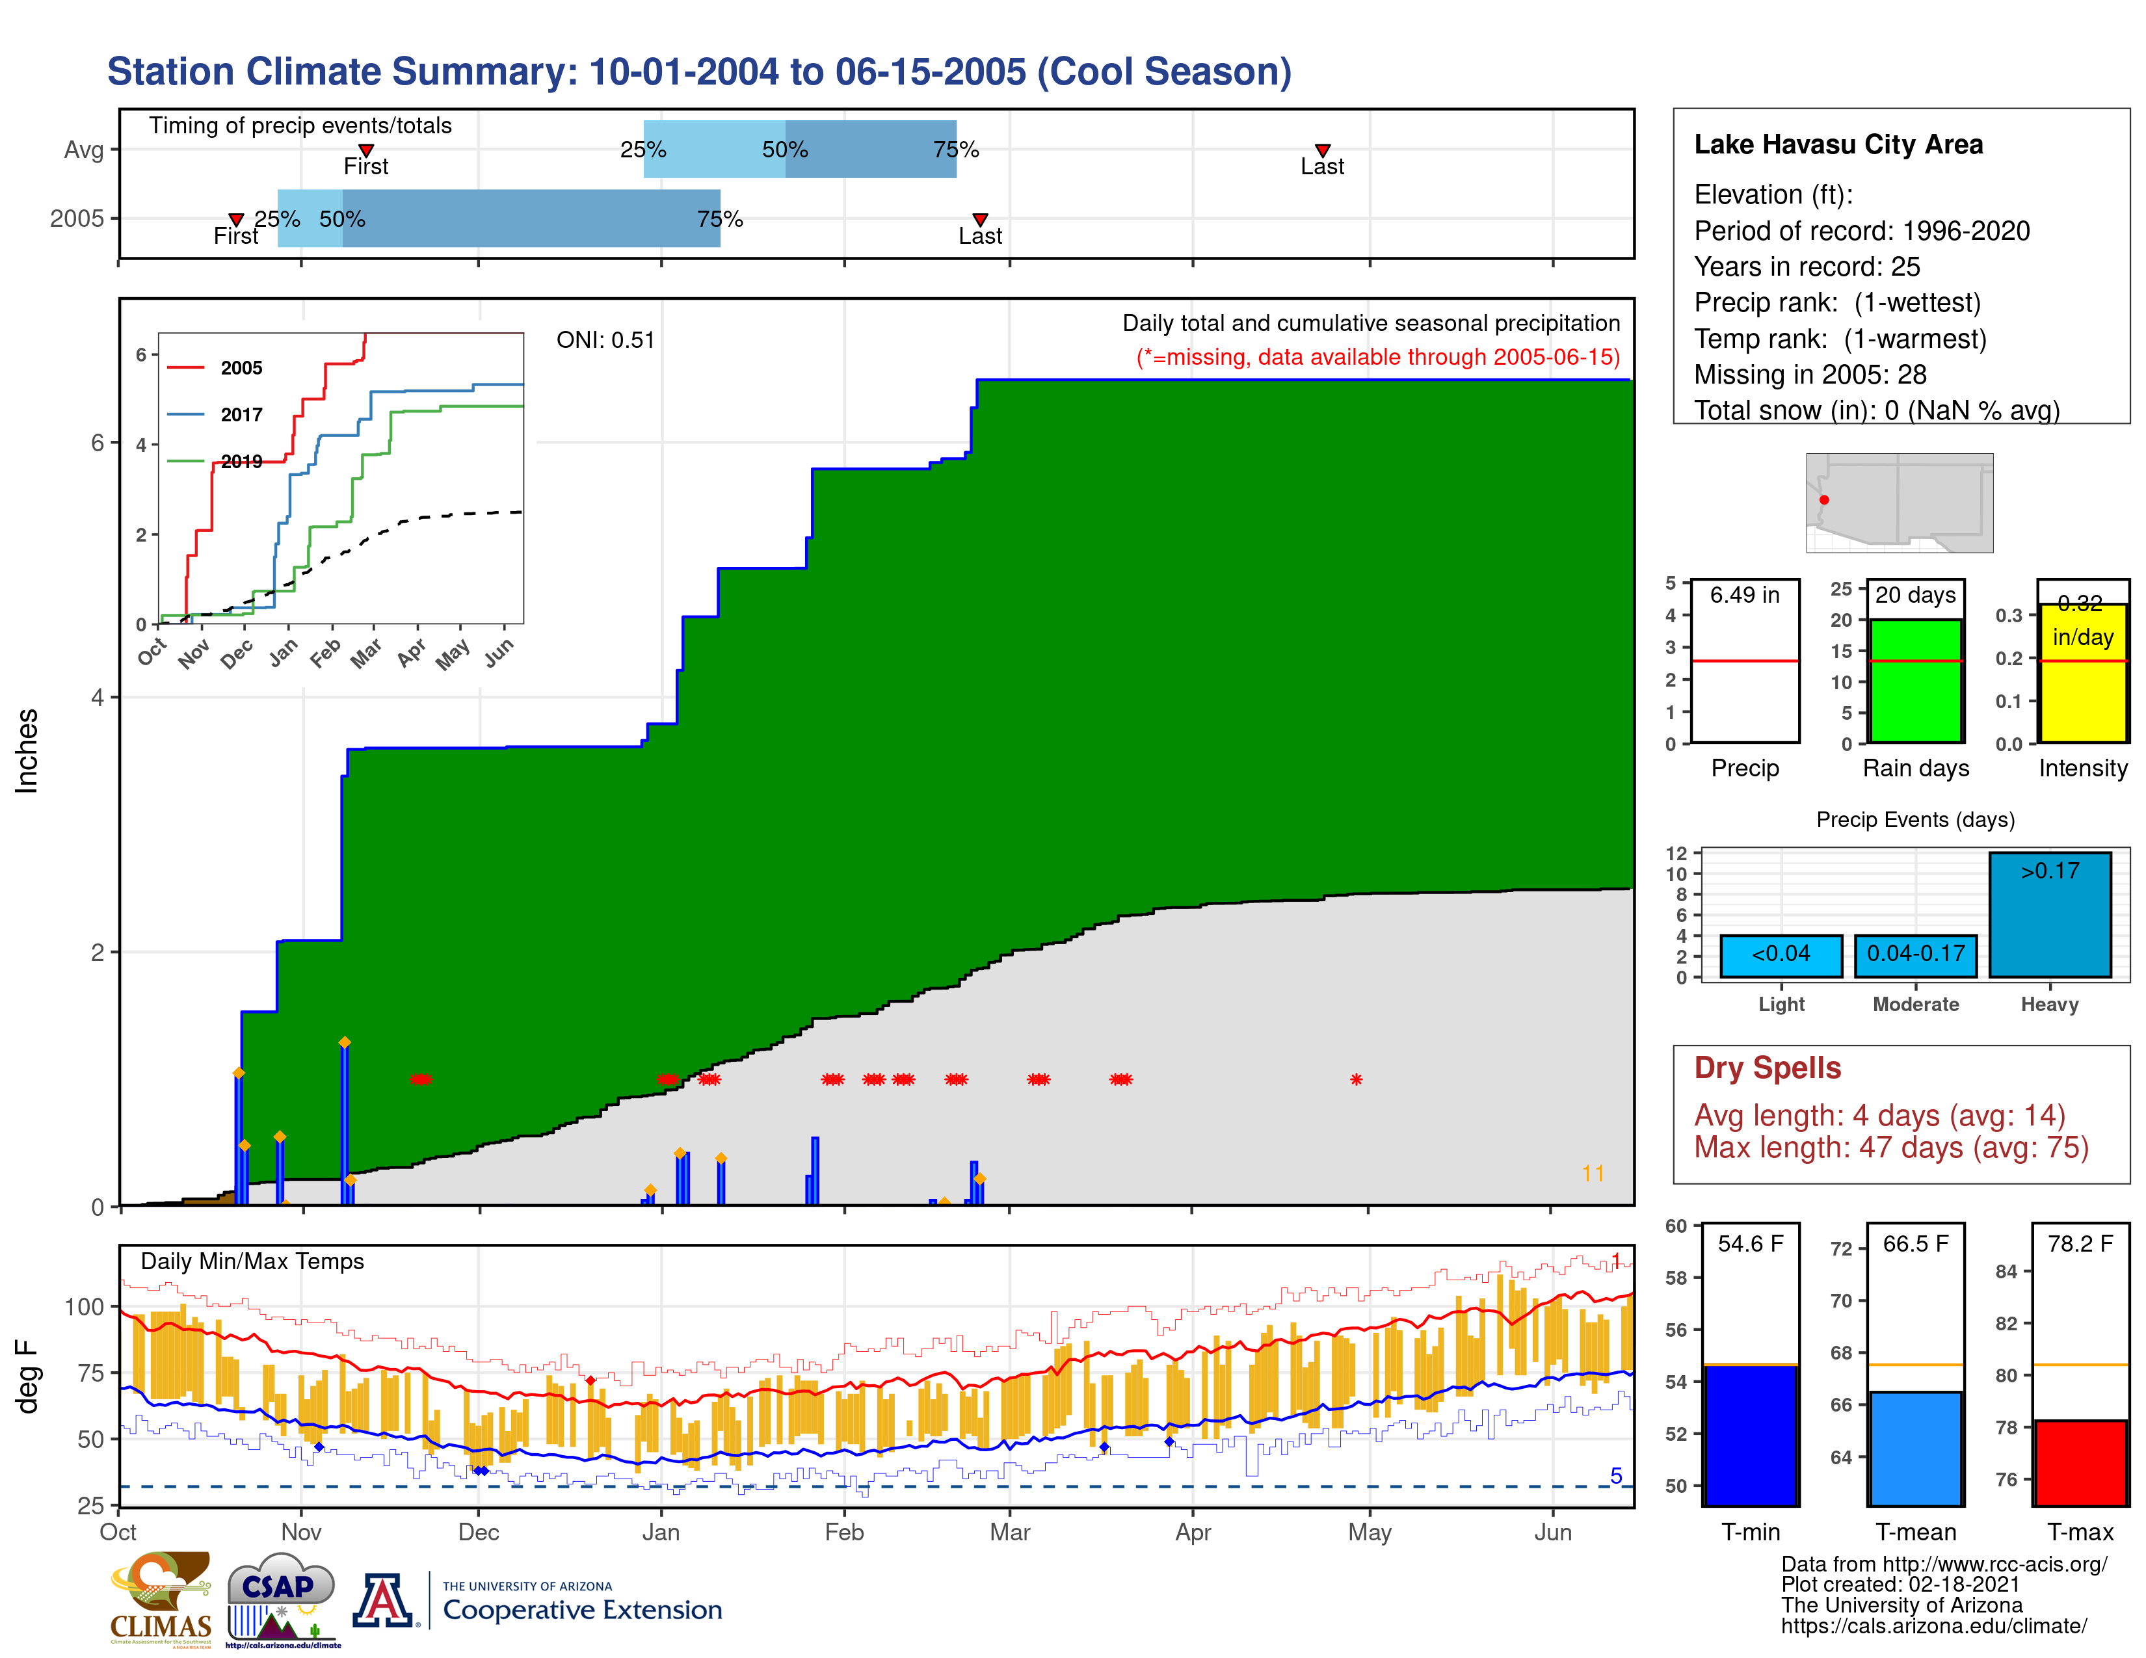Click the yellow Intensity bar
Image resolution: width=2146 pixels, height=1658 pixels.
tap(2082, 673)
